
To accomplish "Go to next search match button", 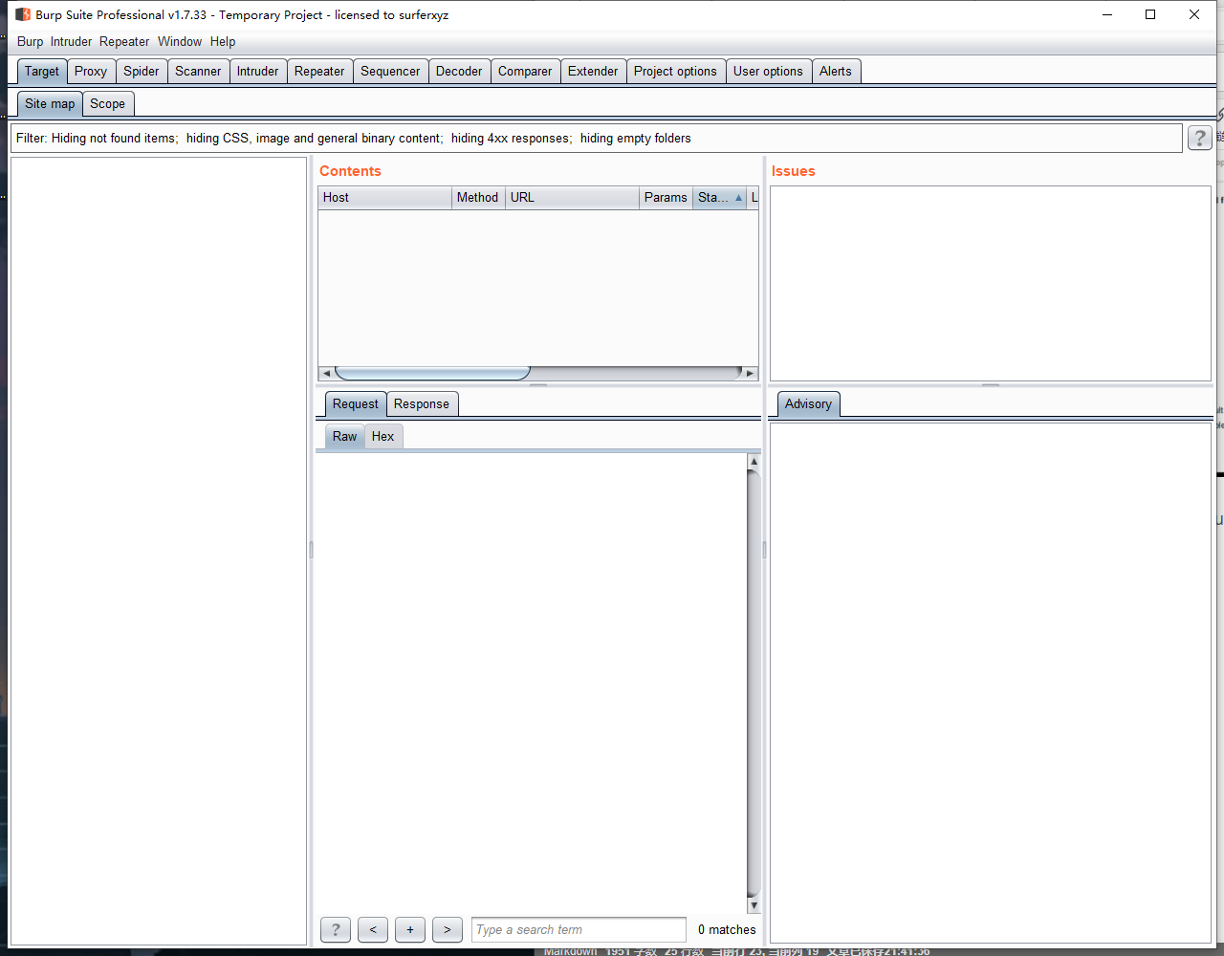I will pos(448,929).
